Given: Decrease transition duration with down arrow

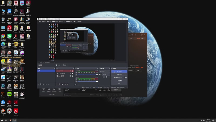Looking at the screenshot, I should pos(109,75).
